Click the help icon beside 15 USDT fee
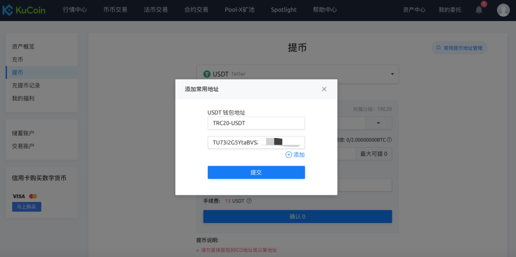 coord(249,201)
